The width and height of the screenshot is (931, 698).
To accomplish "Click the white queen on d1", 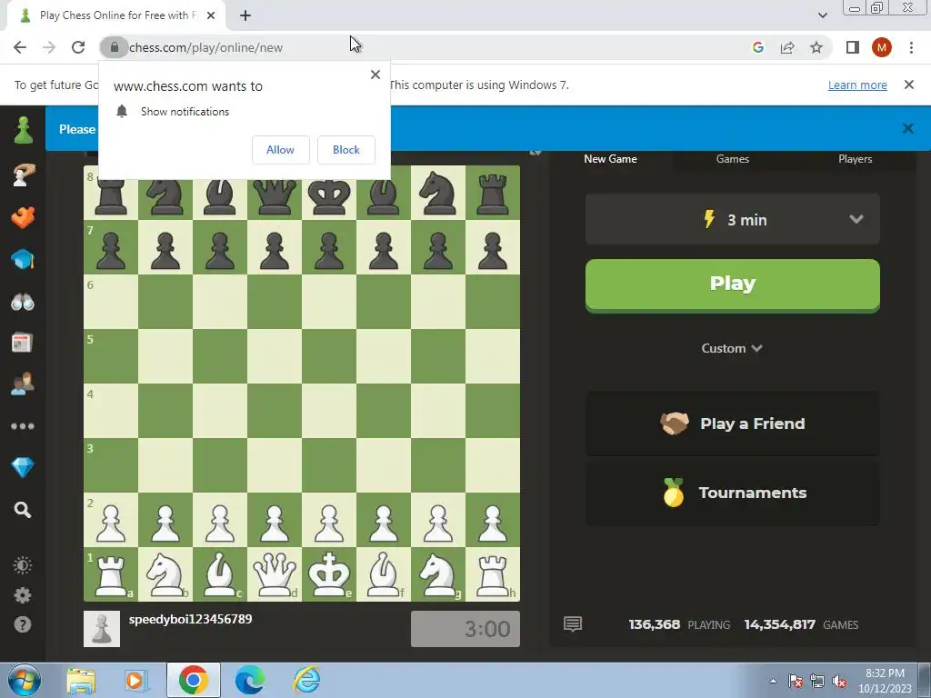I will point(275,574).
